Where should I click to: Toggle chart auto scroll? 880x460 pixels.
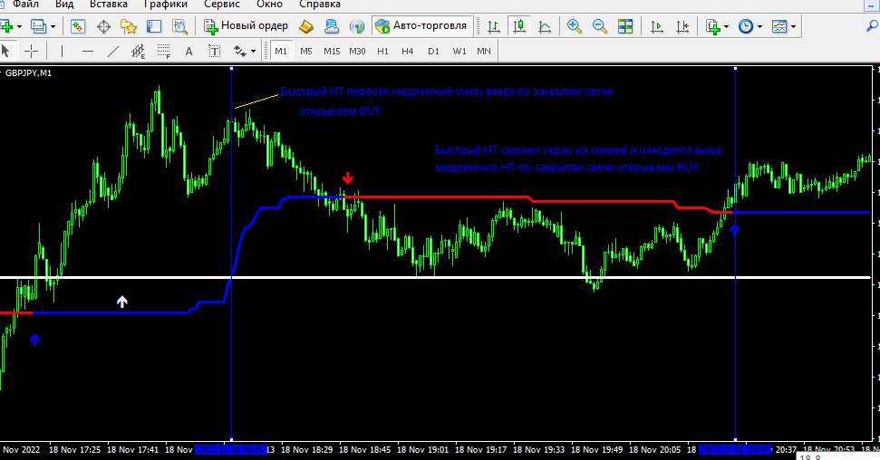point(657,26)
